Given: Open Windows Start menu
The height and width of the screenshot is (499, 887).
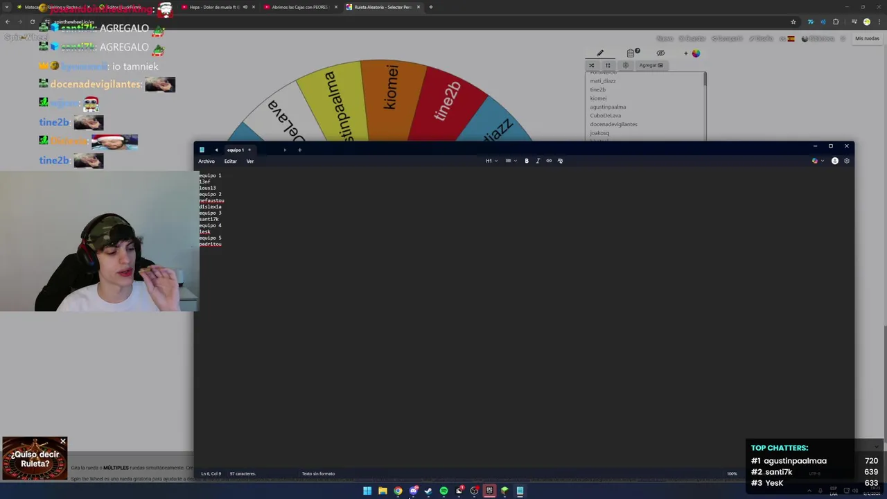Looking at the screenshot, I should pos(367,491).
